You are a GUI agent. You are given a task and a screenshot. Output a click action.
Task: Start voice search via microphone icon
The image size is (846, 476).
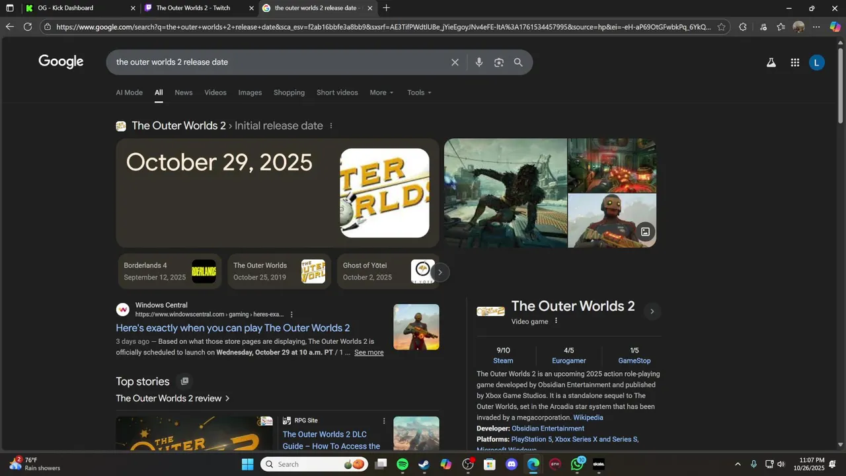click(479, 62)
